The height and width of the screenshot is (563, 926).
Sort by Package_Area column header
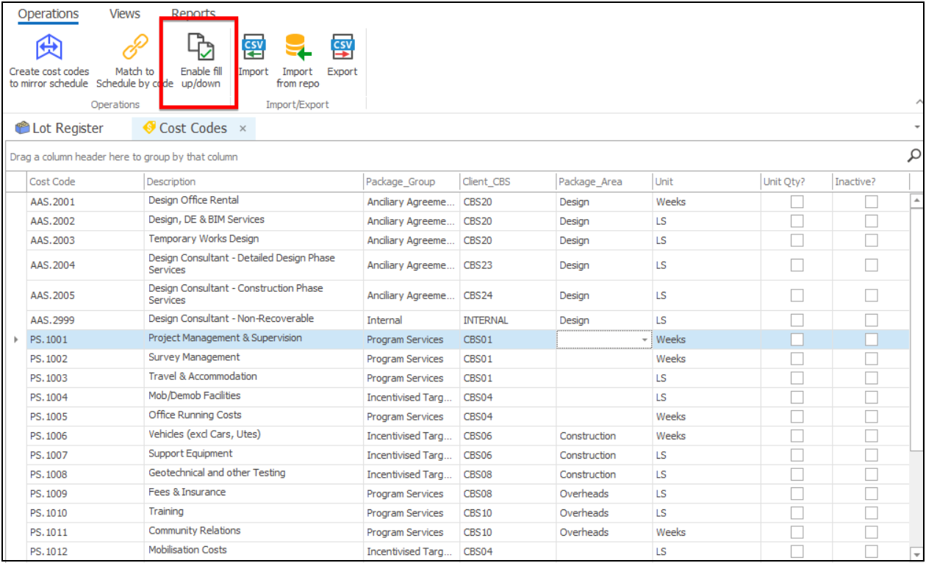pos(603,182)
